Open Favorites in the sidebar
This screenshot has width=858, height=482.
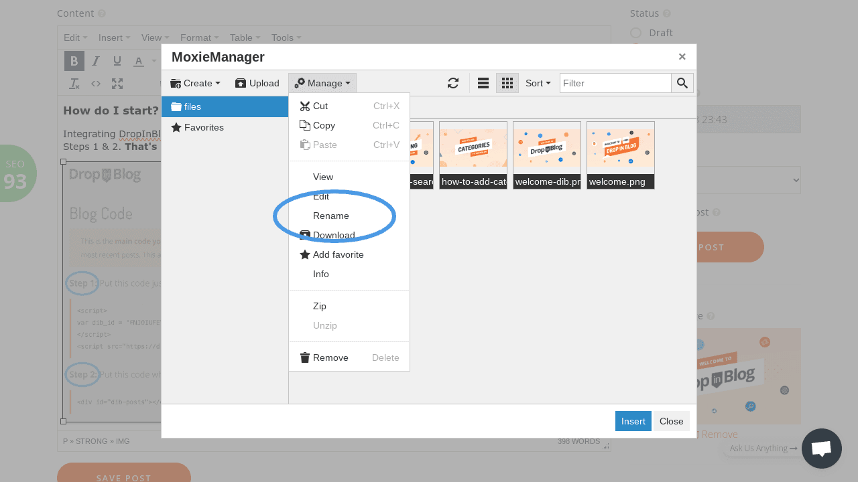click(225, 127)
